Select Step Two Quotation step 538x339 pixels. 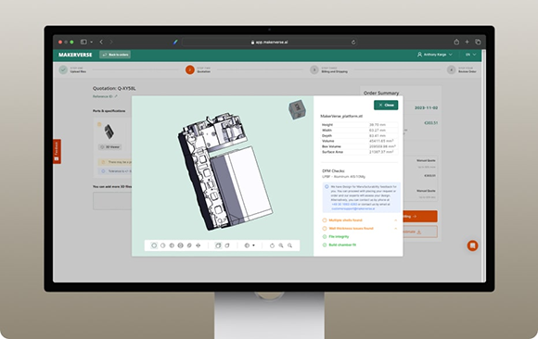[x=198, y=69]
